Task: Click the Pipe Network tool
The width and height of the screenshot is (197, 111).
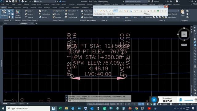Action: pyautogui.click(x=71, y=17)
